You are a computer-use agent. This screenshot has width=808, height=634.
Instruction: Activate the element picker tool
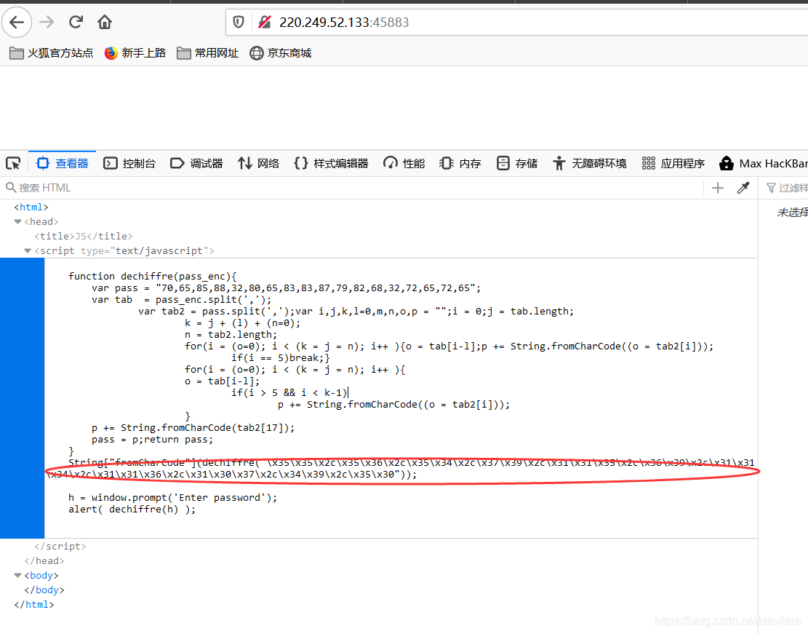tap(13, 164)
